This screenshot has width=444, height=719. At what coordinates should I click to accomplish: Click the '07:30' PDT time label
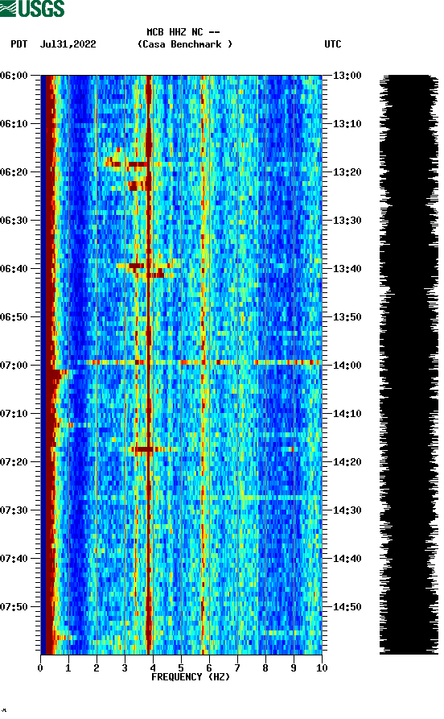[x=14, y=510]
